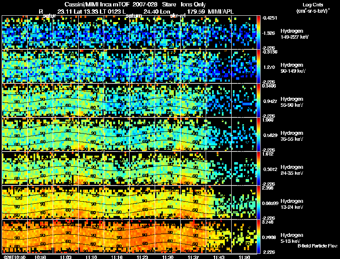Image resolution: width=340 pixels, height=259 pixels.
Task: Click the 179.59 header value
Action: [196, 12]
